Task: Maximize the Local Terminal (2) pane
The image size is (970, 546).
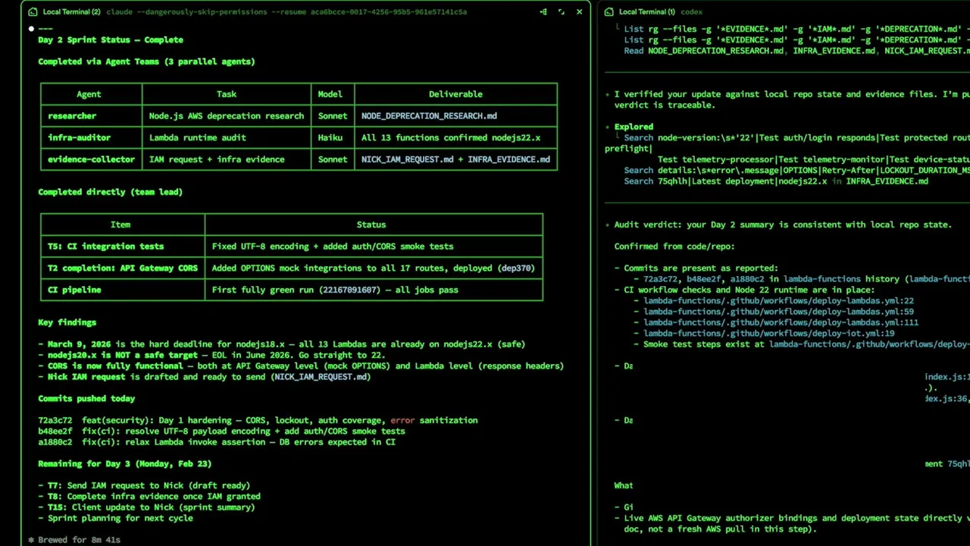Action: [x=561, y=12]
